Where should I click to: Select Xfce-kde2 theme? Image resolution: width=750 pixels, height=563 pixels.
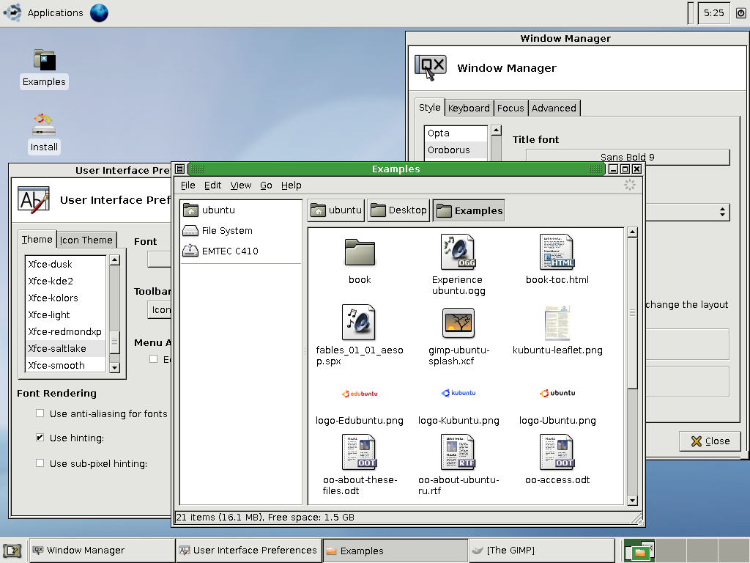click(65, 281)
